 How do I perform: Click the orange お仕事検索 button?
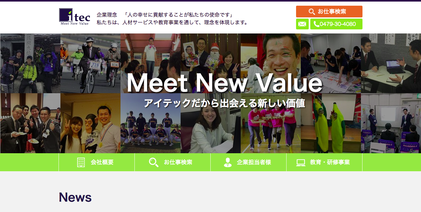[x=329, y=12]
